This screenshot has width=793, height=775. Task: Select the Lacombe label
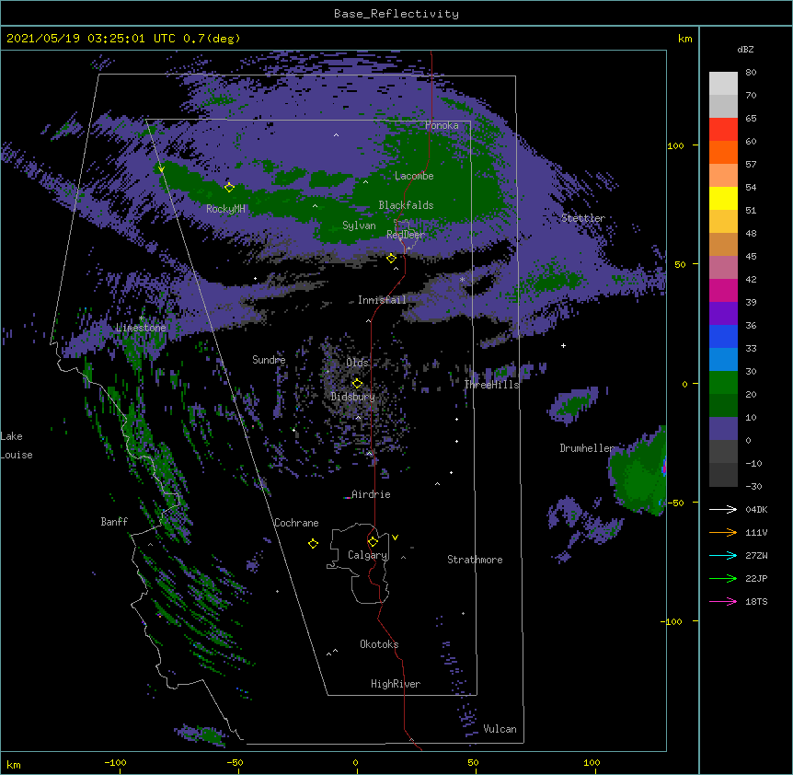(414, 176)
